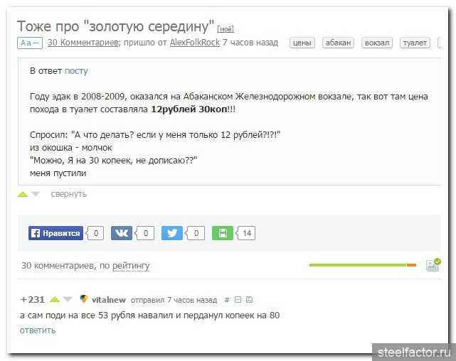The width and height of the screenshot is (456, 361).
Task: Click the green-orange rating bar
Action: click(x=362, y=265)
